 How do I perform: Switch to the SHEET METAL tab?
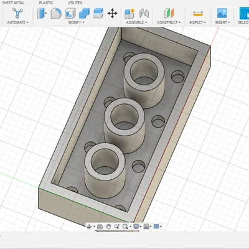(13, 3)
